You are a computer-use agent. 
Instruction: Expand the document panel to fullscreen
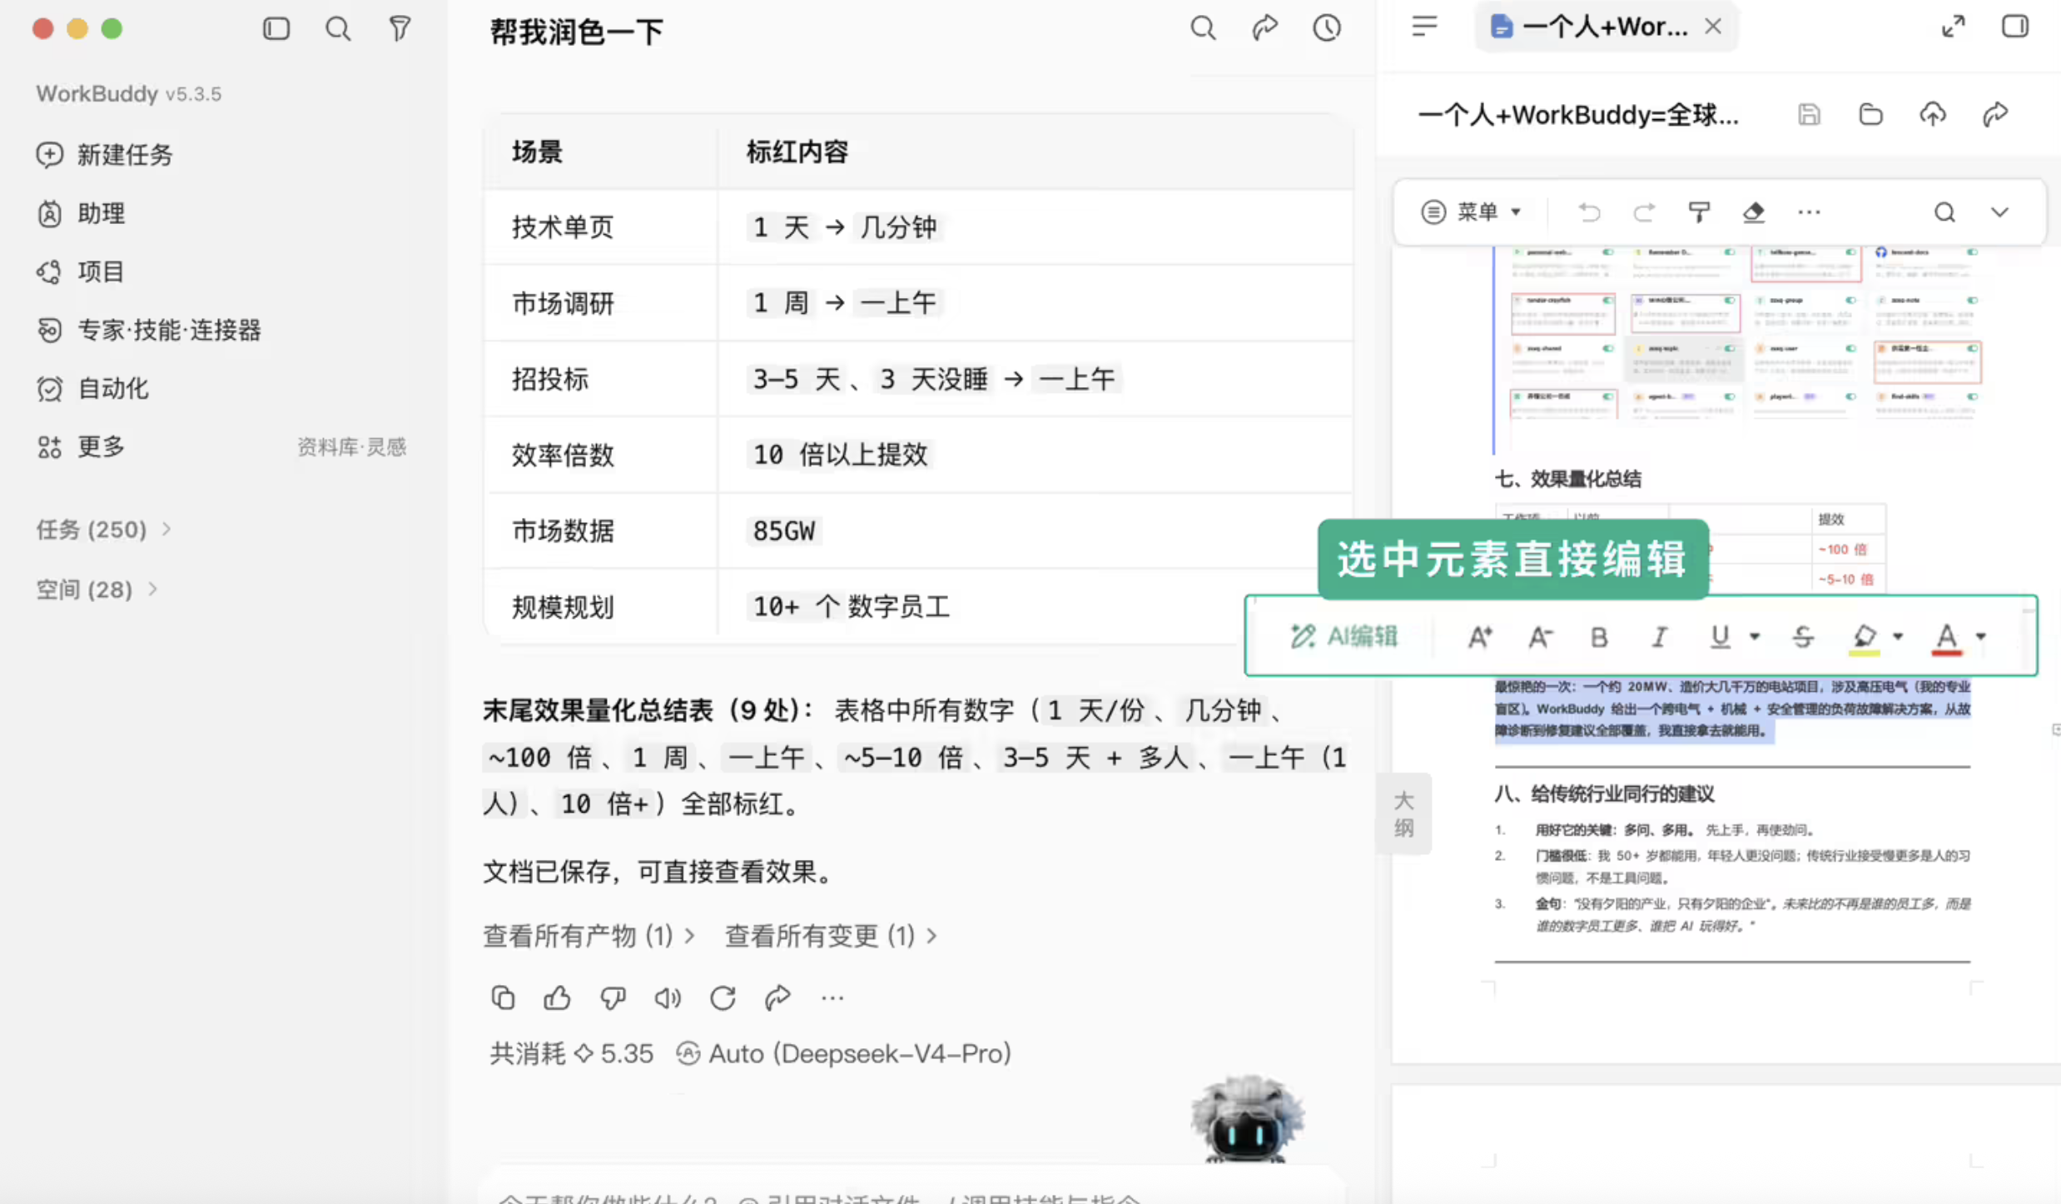pyautogui.click(x=1953, y=27)
